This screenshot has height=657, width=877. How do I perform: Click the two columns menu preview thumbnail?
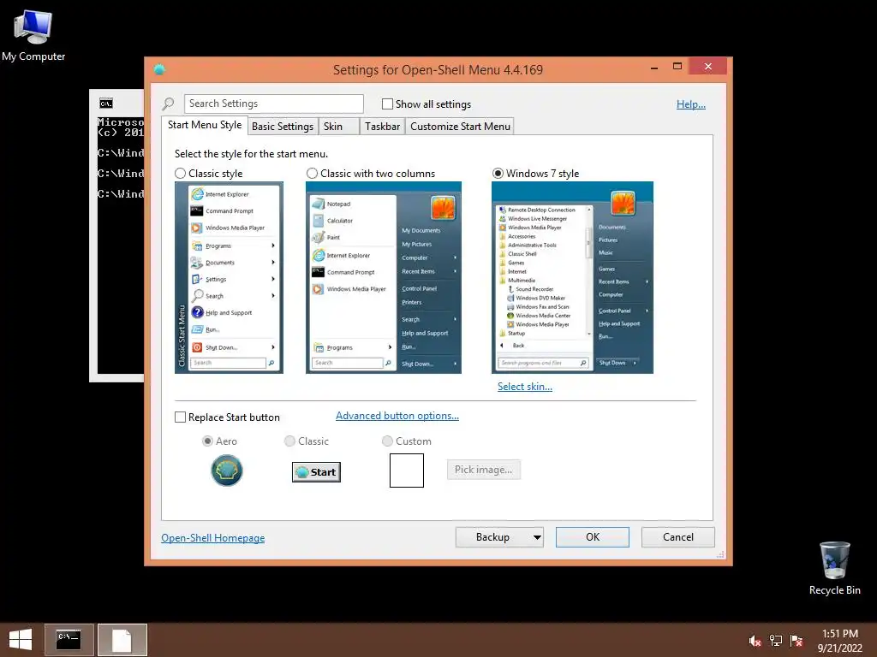tap(384, 278)
